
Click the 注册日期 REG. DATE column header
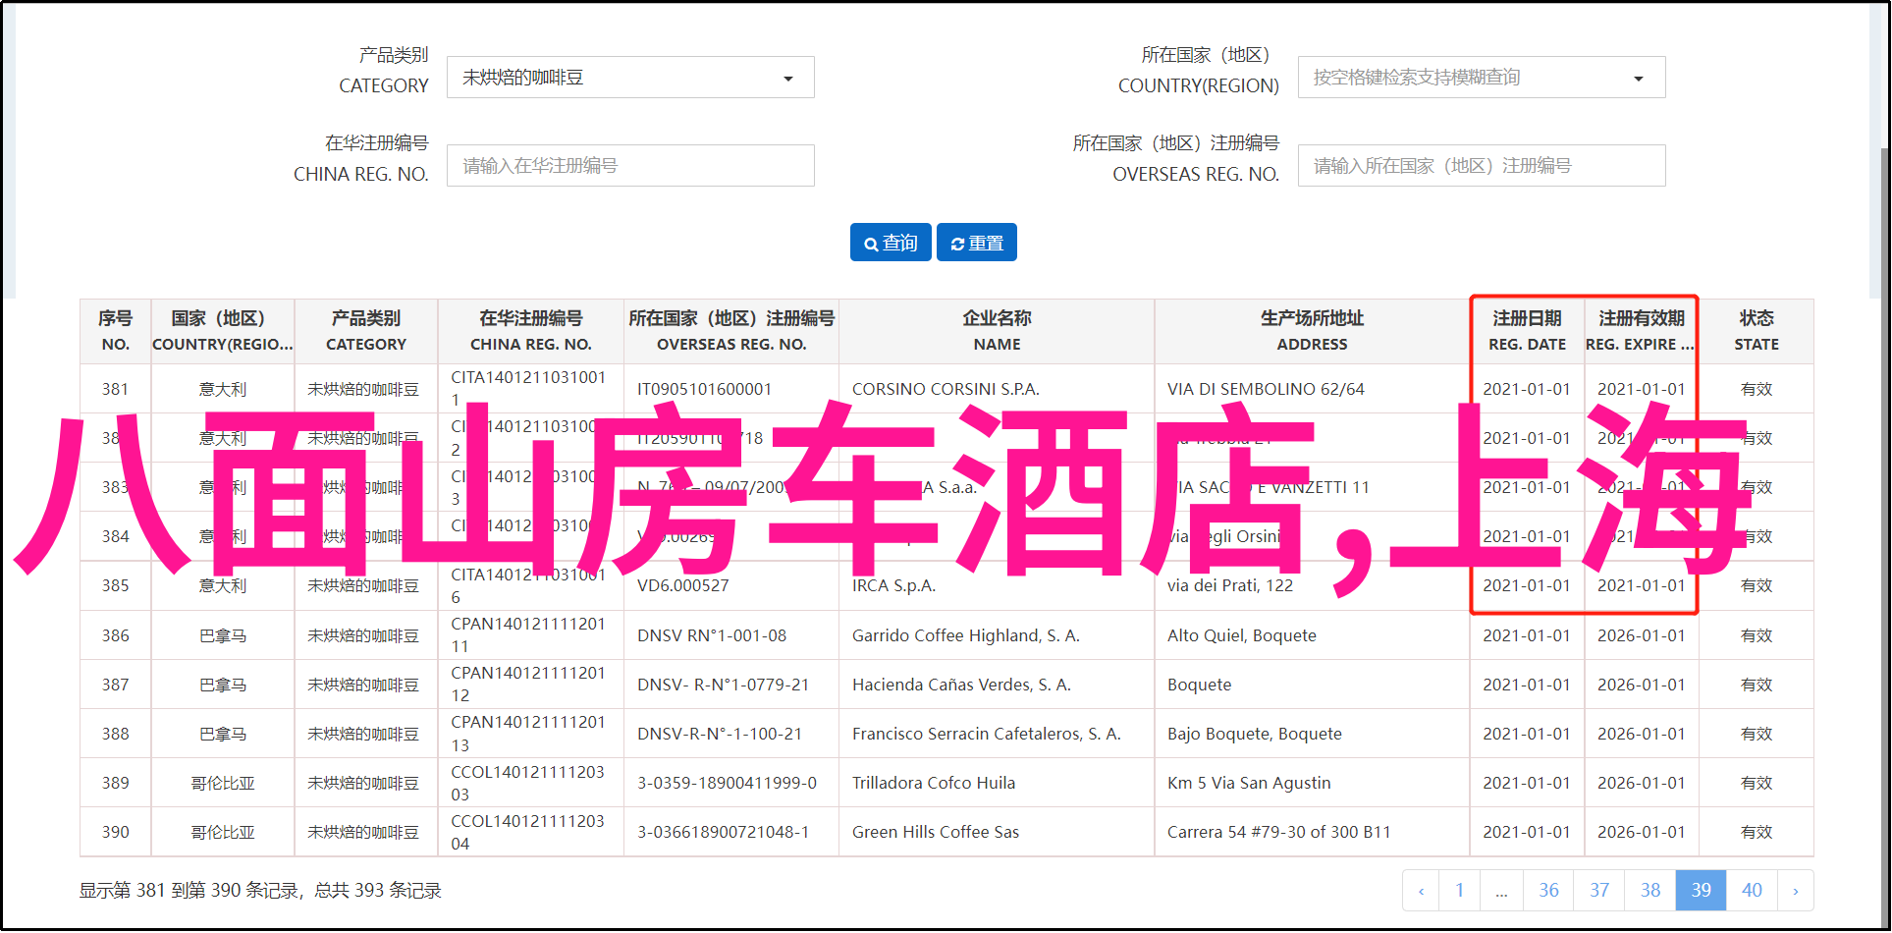click(1527, 331)
